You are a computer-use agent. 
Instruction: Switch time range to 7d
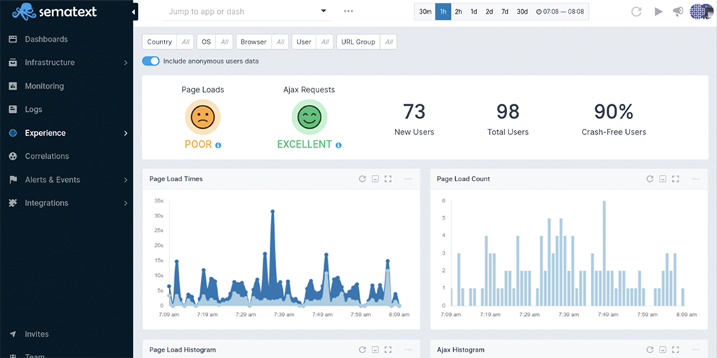(505, 12)
